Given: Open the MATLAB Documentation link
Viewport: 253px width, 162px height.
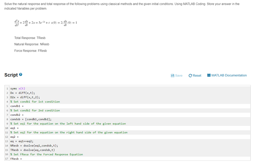Looking at the screenshot, I should point(229,75).
